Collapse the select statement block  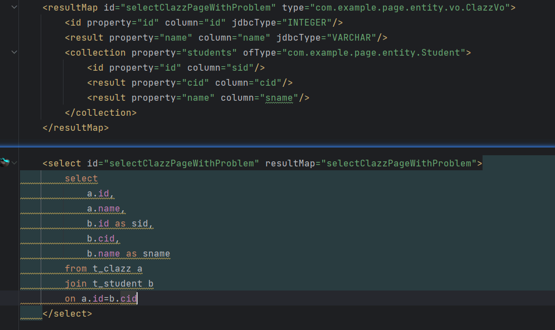[x=14, y=162]
